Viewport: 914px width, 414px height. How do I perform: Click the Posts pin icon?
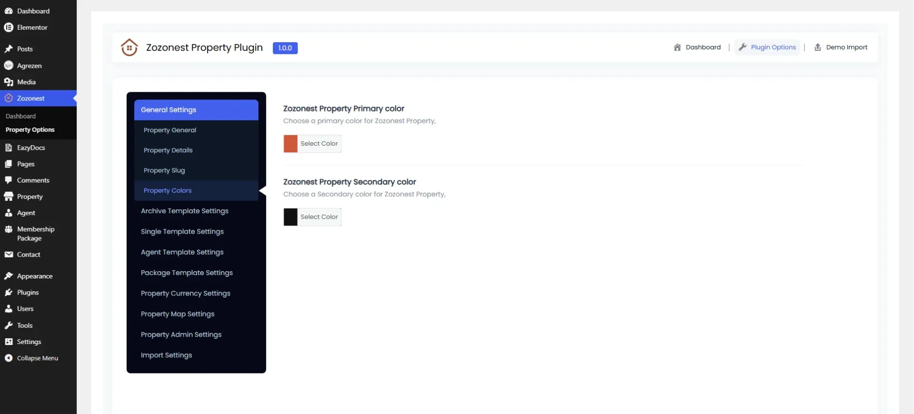[9, 49]
